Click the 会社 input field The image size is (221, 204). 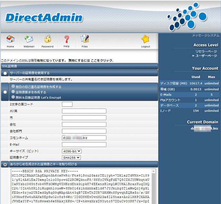tap(84, 125)
